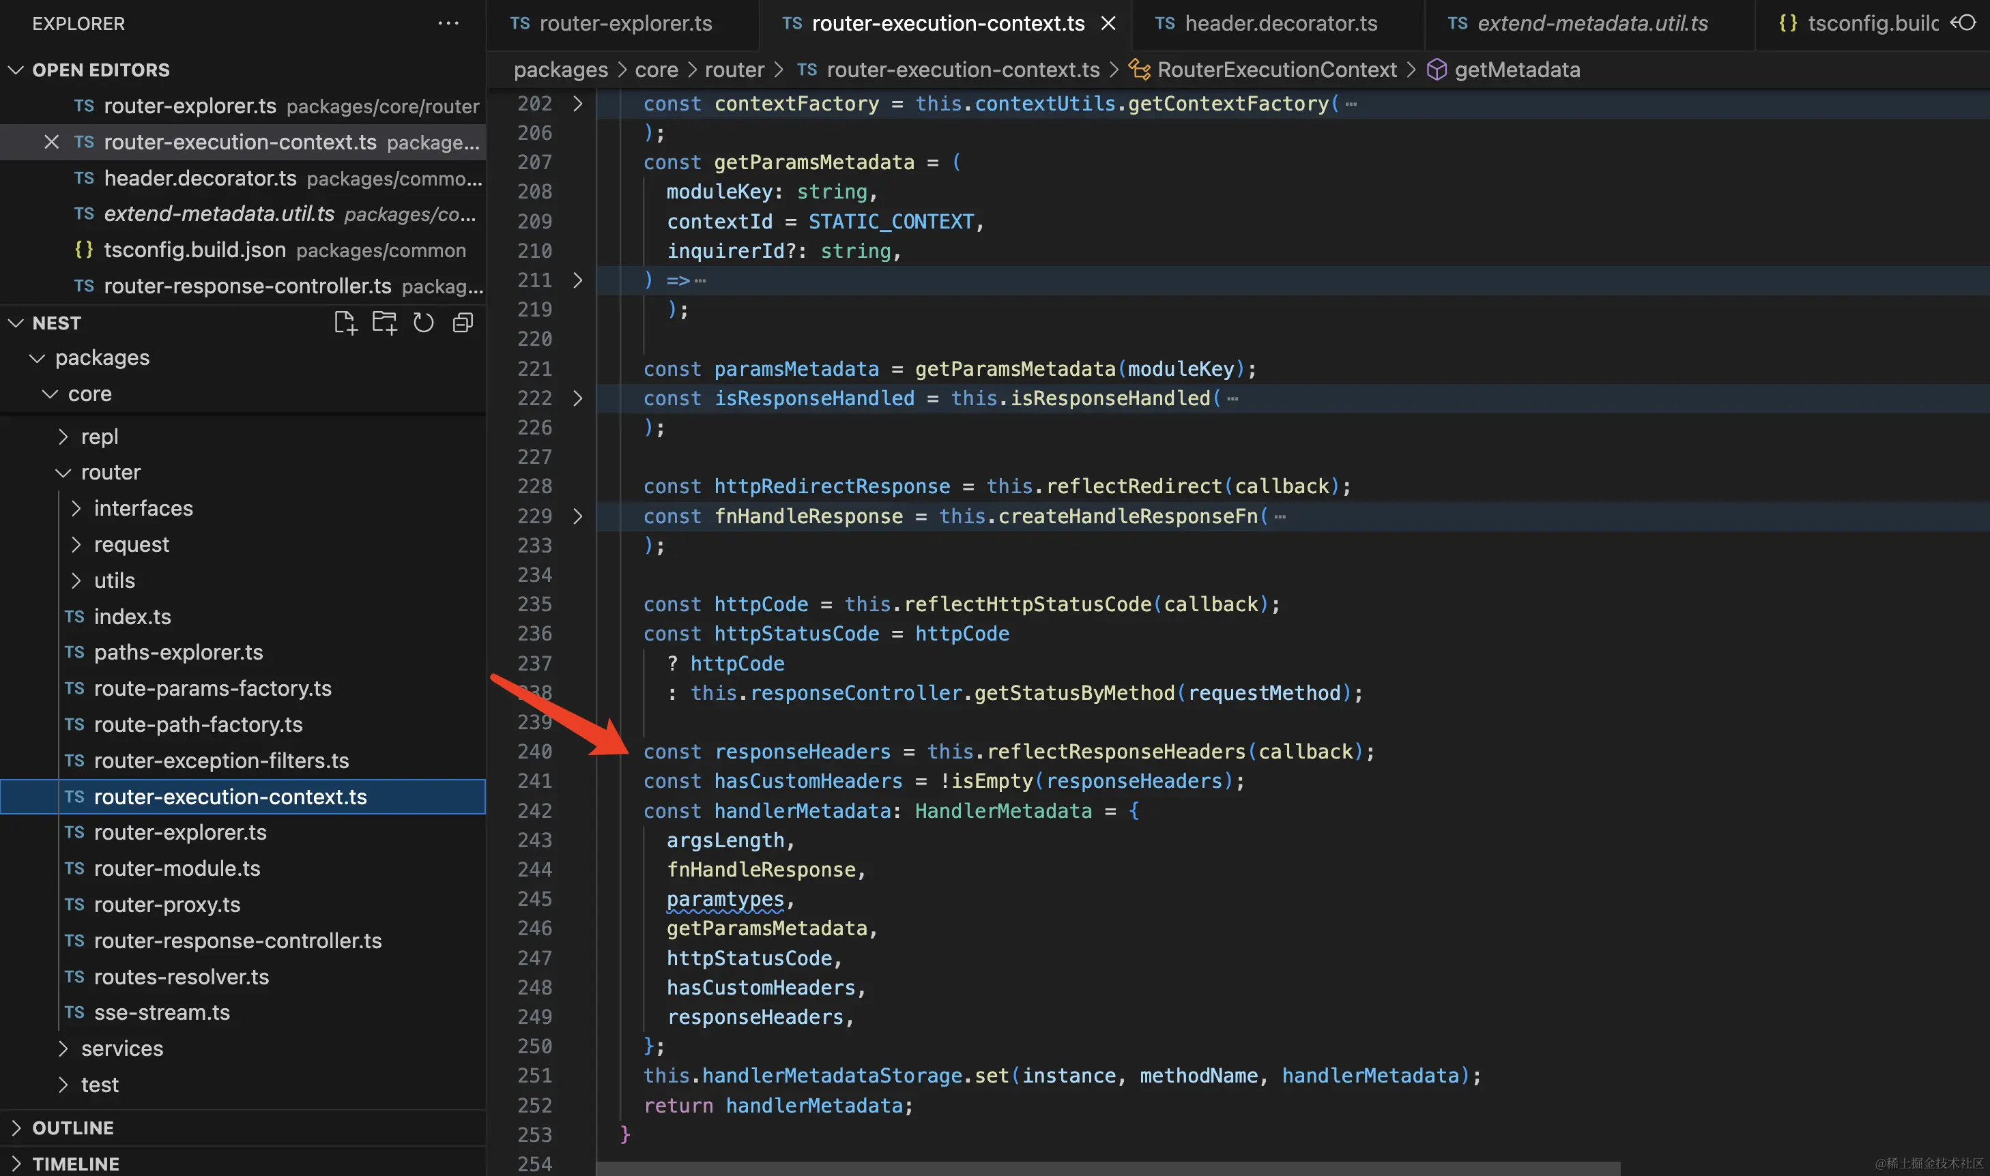Expand the OUTLINE section
The image size is (1990, 1176).
(x=72, y=1128)
